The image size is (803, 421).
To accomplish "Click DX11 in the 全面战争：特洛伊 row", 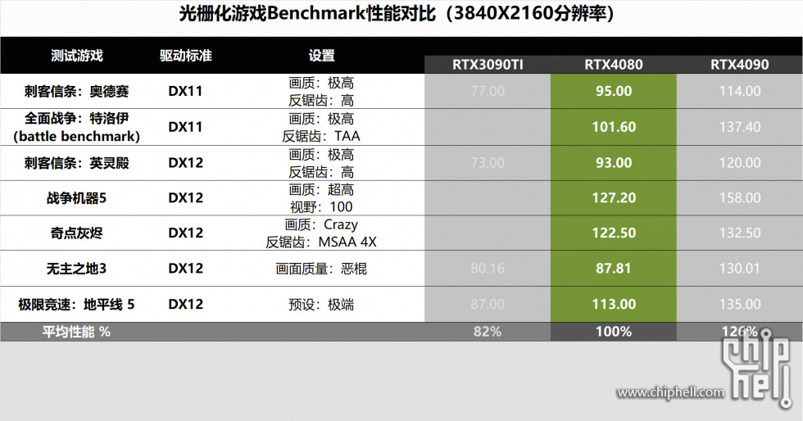I will [185, 127].
